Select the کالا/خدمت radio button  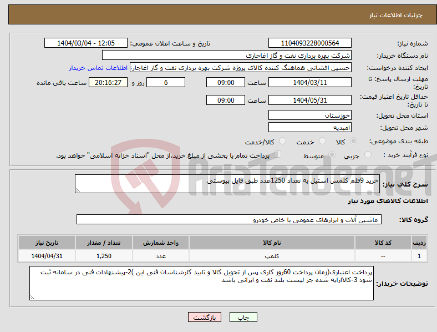pyautogui.click(x=283, y=141)
